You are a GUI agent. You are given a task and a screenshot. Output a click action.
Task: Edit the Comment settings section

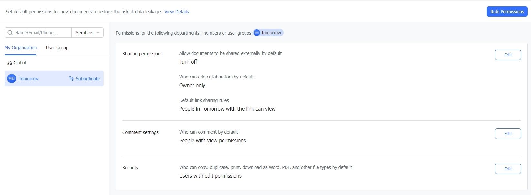508,133
